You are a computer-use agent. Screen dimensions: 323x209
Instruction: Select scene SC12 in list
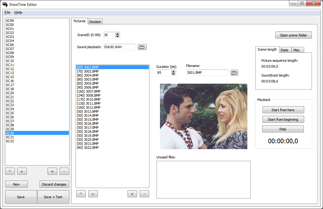coord(37,69)
